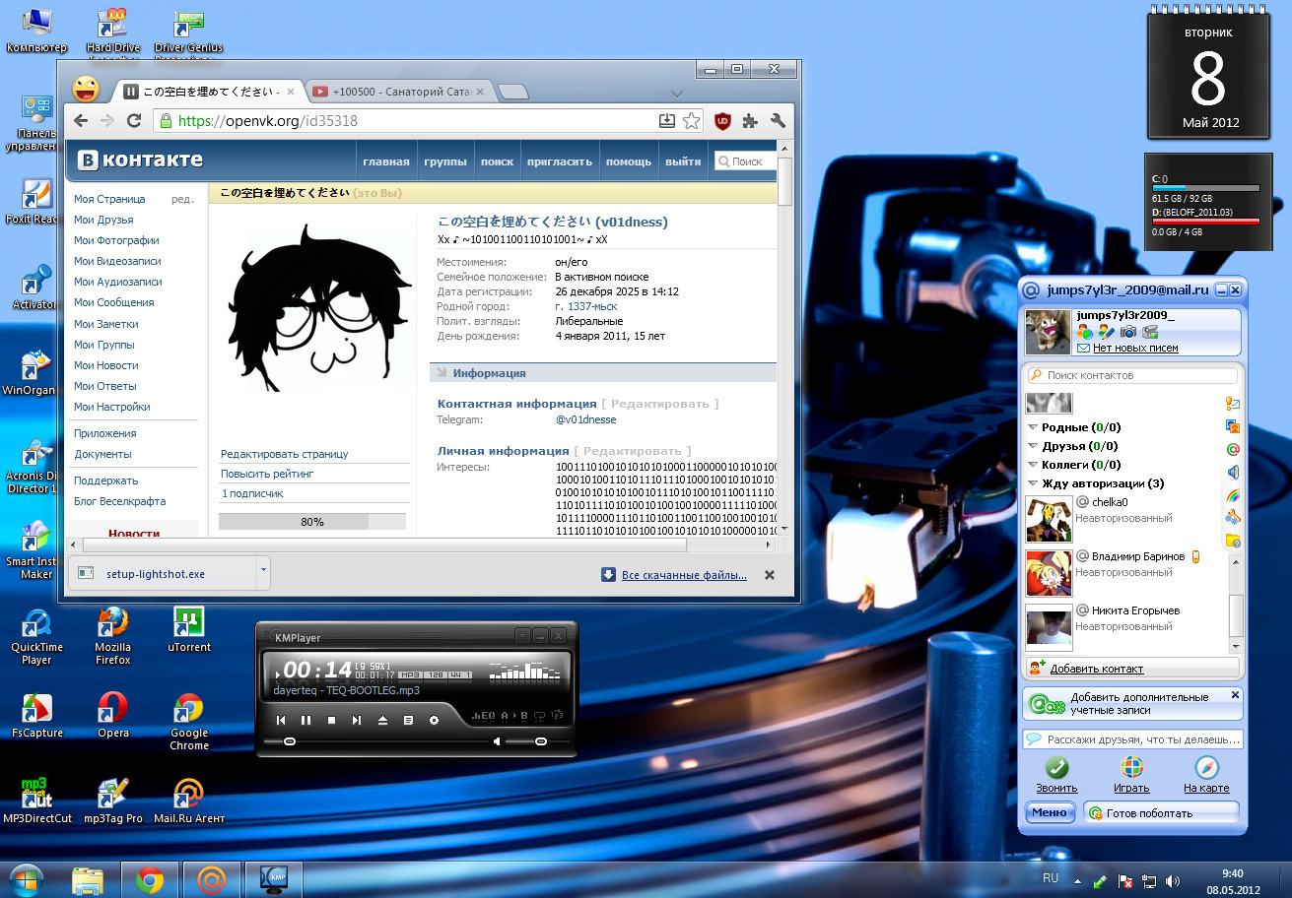Collapse the Друзья contact group
The image size is (1292, 898).
1033,447
